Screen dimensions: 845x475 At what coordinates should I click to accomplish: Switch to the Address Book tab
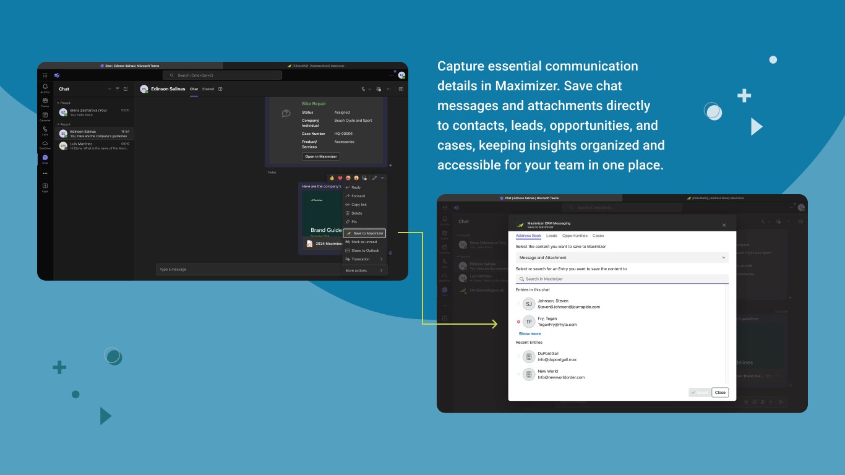point(528,236)
